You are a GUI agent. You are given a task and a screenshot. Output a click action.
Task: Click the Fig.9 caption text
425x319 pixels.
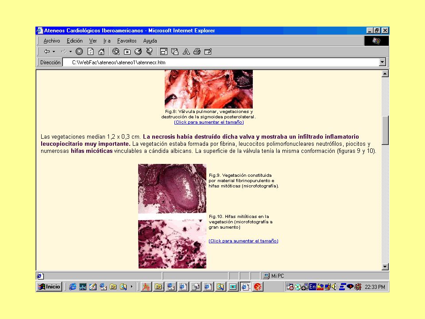tap(243, 181)
